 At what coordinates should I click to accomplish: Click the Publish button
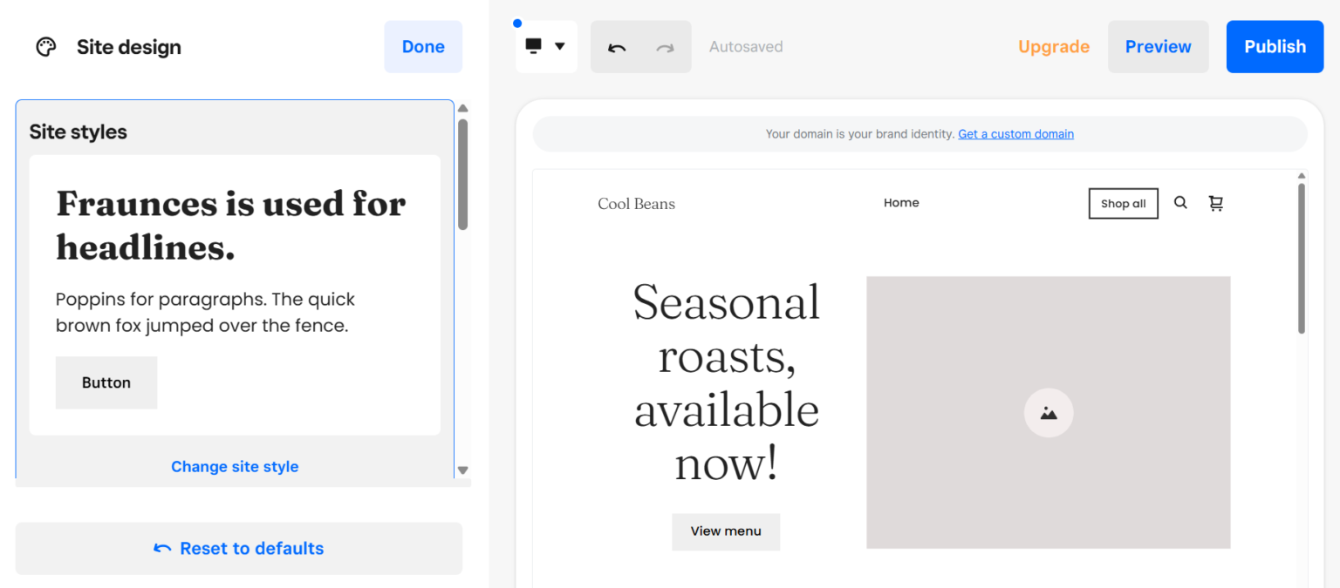point(1275,46)
